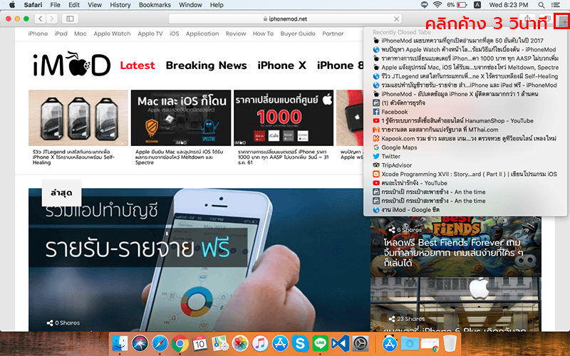Reopen the Facebook recently closed tab
This screenshot has width=570, height=356.
(465, 112)
